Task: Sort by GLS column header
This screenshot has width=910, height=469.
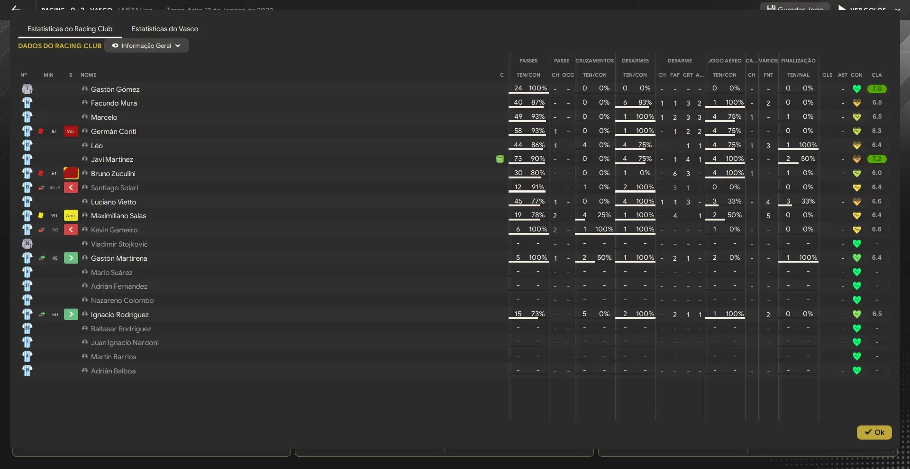Action: (x=827, y=75)
